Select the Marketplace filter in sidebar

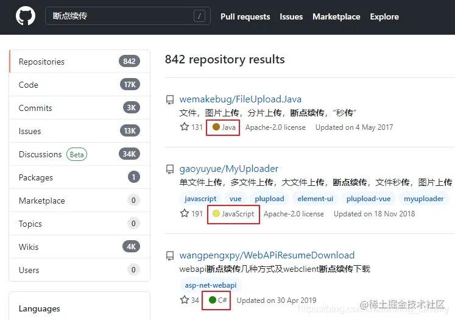(80, 201)
